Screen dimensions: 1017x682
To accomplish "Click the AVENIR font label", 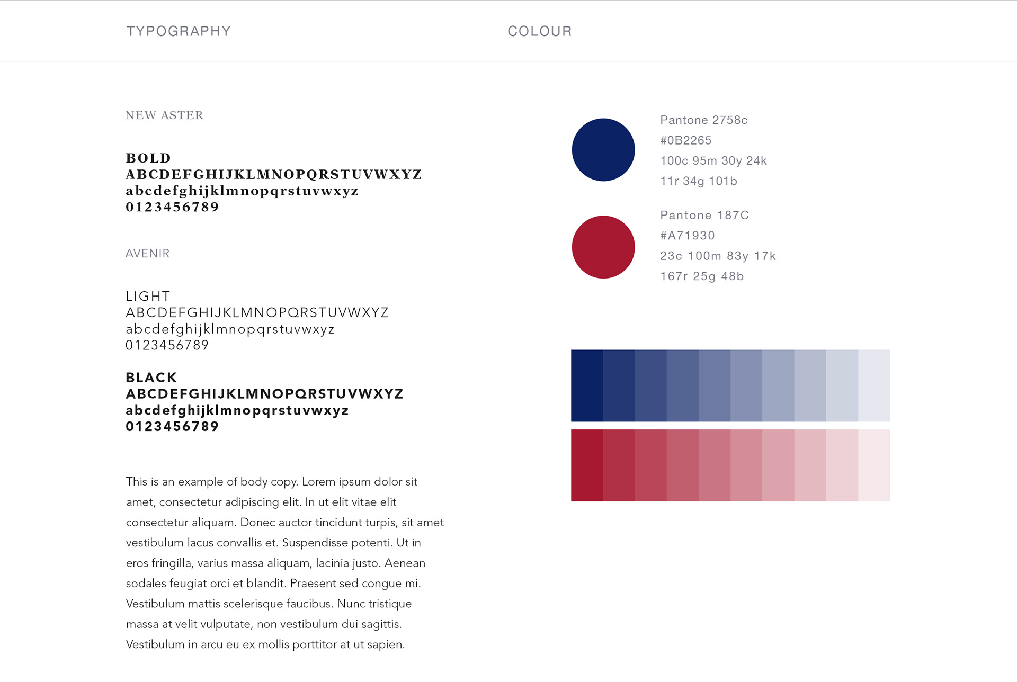I will [147, 254].
